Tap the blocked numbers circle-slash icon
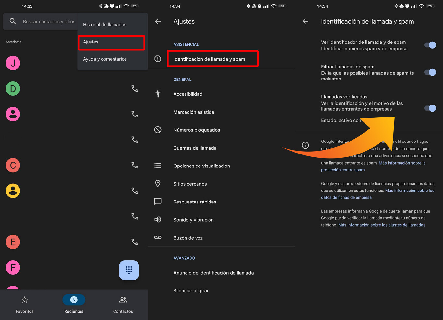443x320 pixels. coord(158,130)
